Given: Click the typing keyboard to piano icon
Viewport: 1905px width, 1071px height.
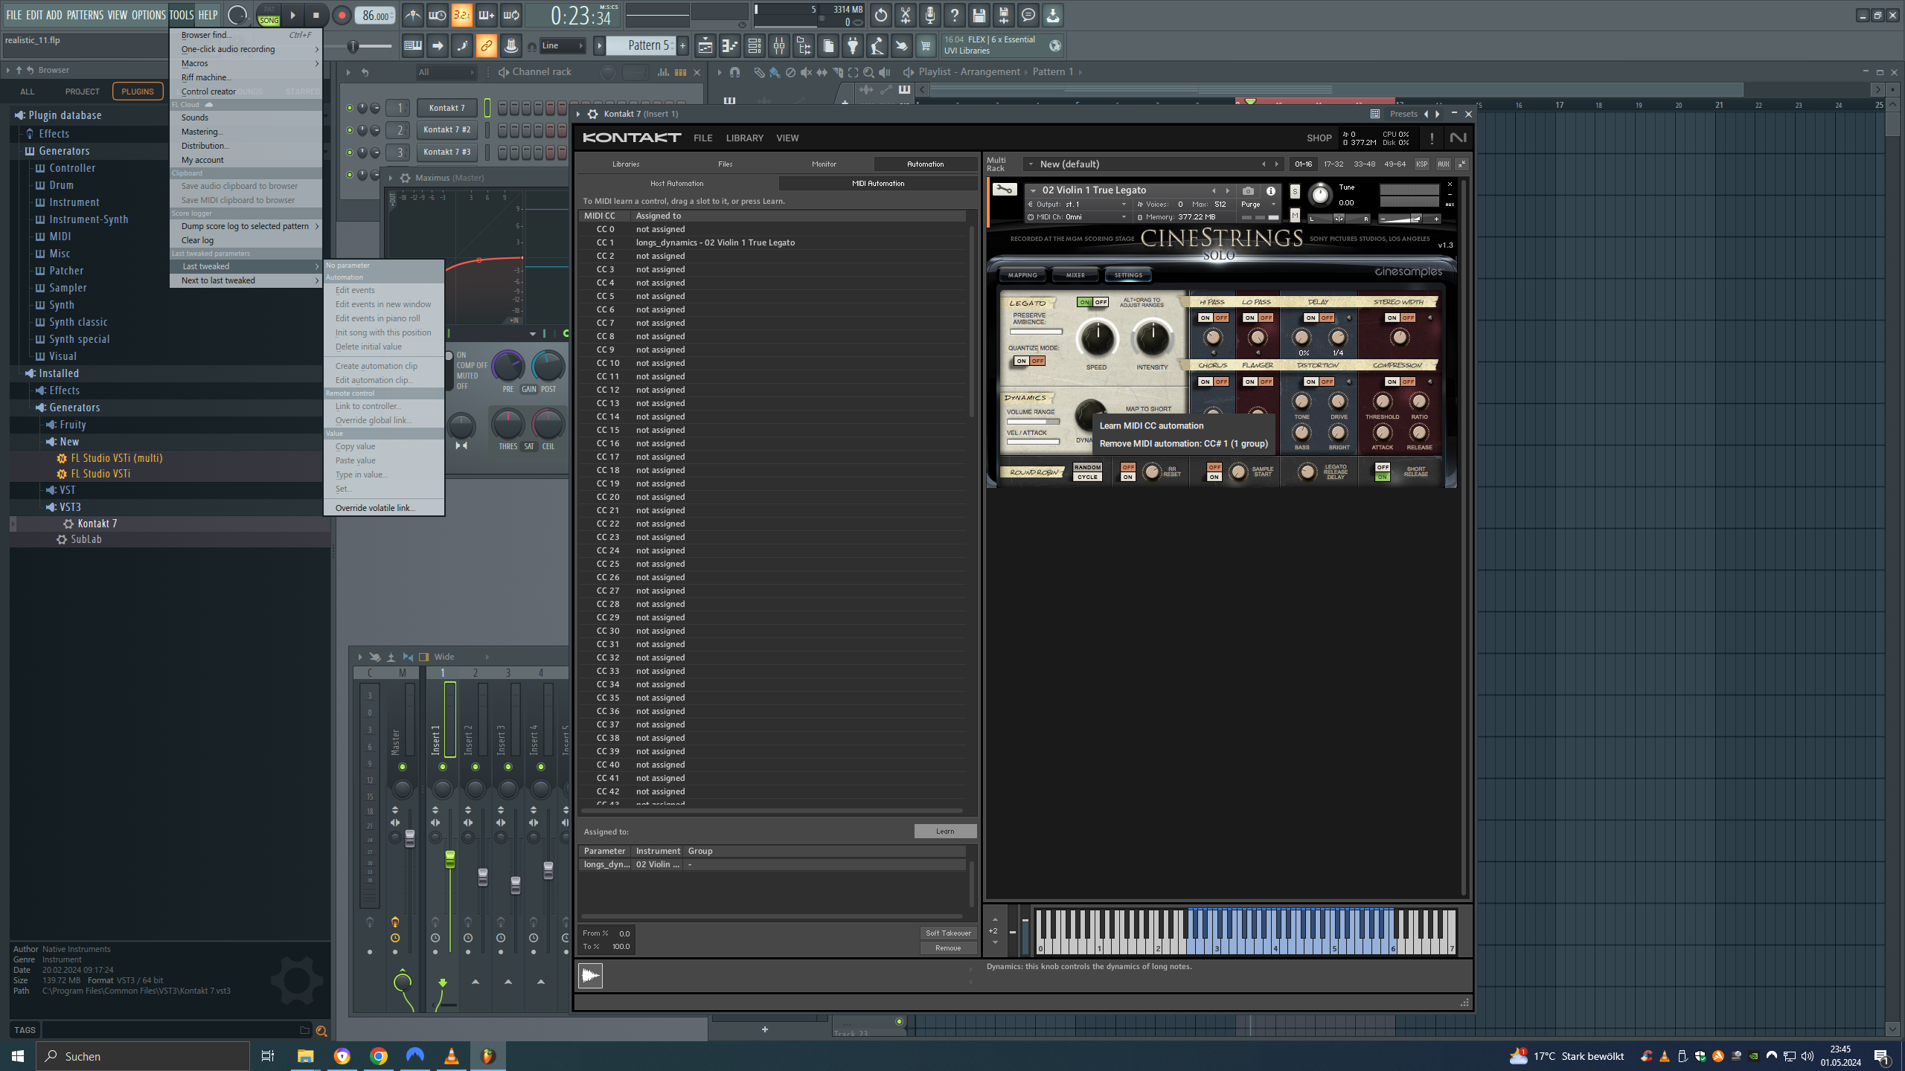Looking at the screenshot, I should pyautogui.click(x=413, y=46).
